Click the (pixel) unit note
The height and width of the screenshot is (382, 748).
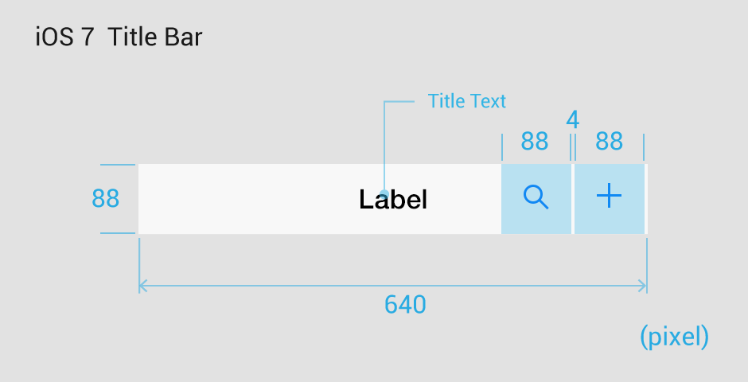pos(674,337)
